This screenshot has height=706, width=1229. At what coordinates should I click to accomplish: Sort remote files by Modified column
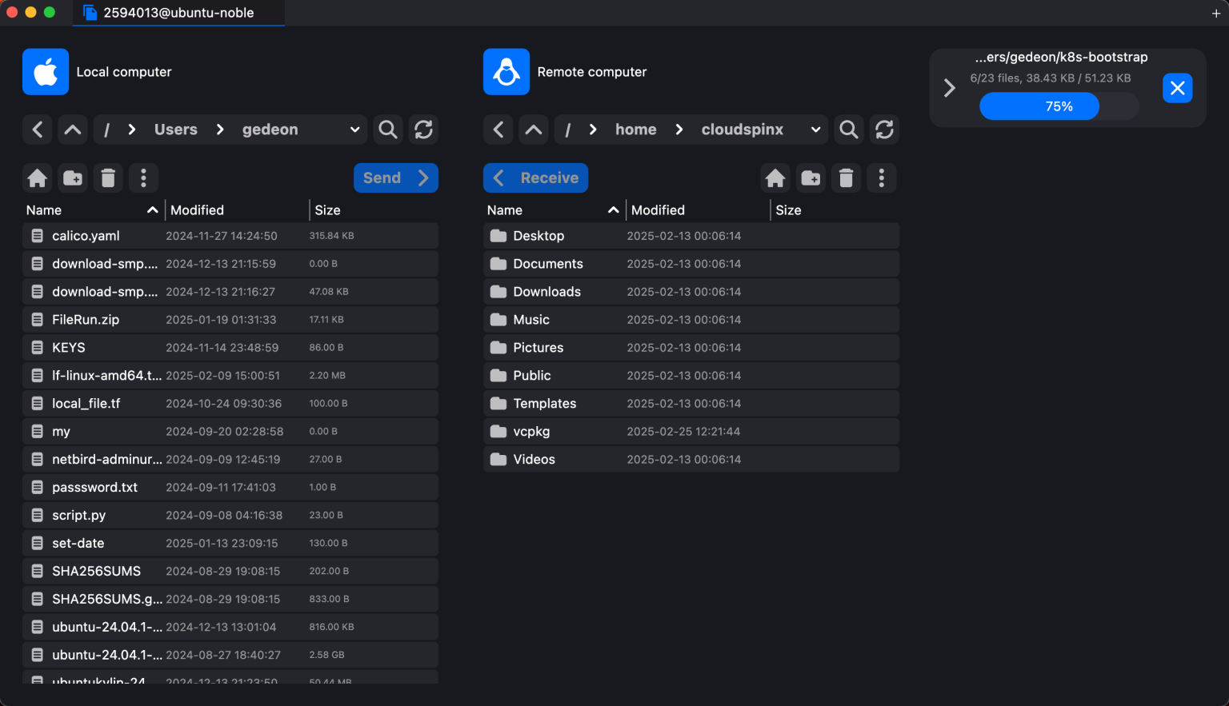(x=658, y=210)
